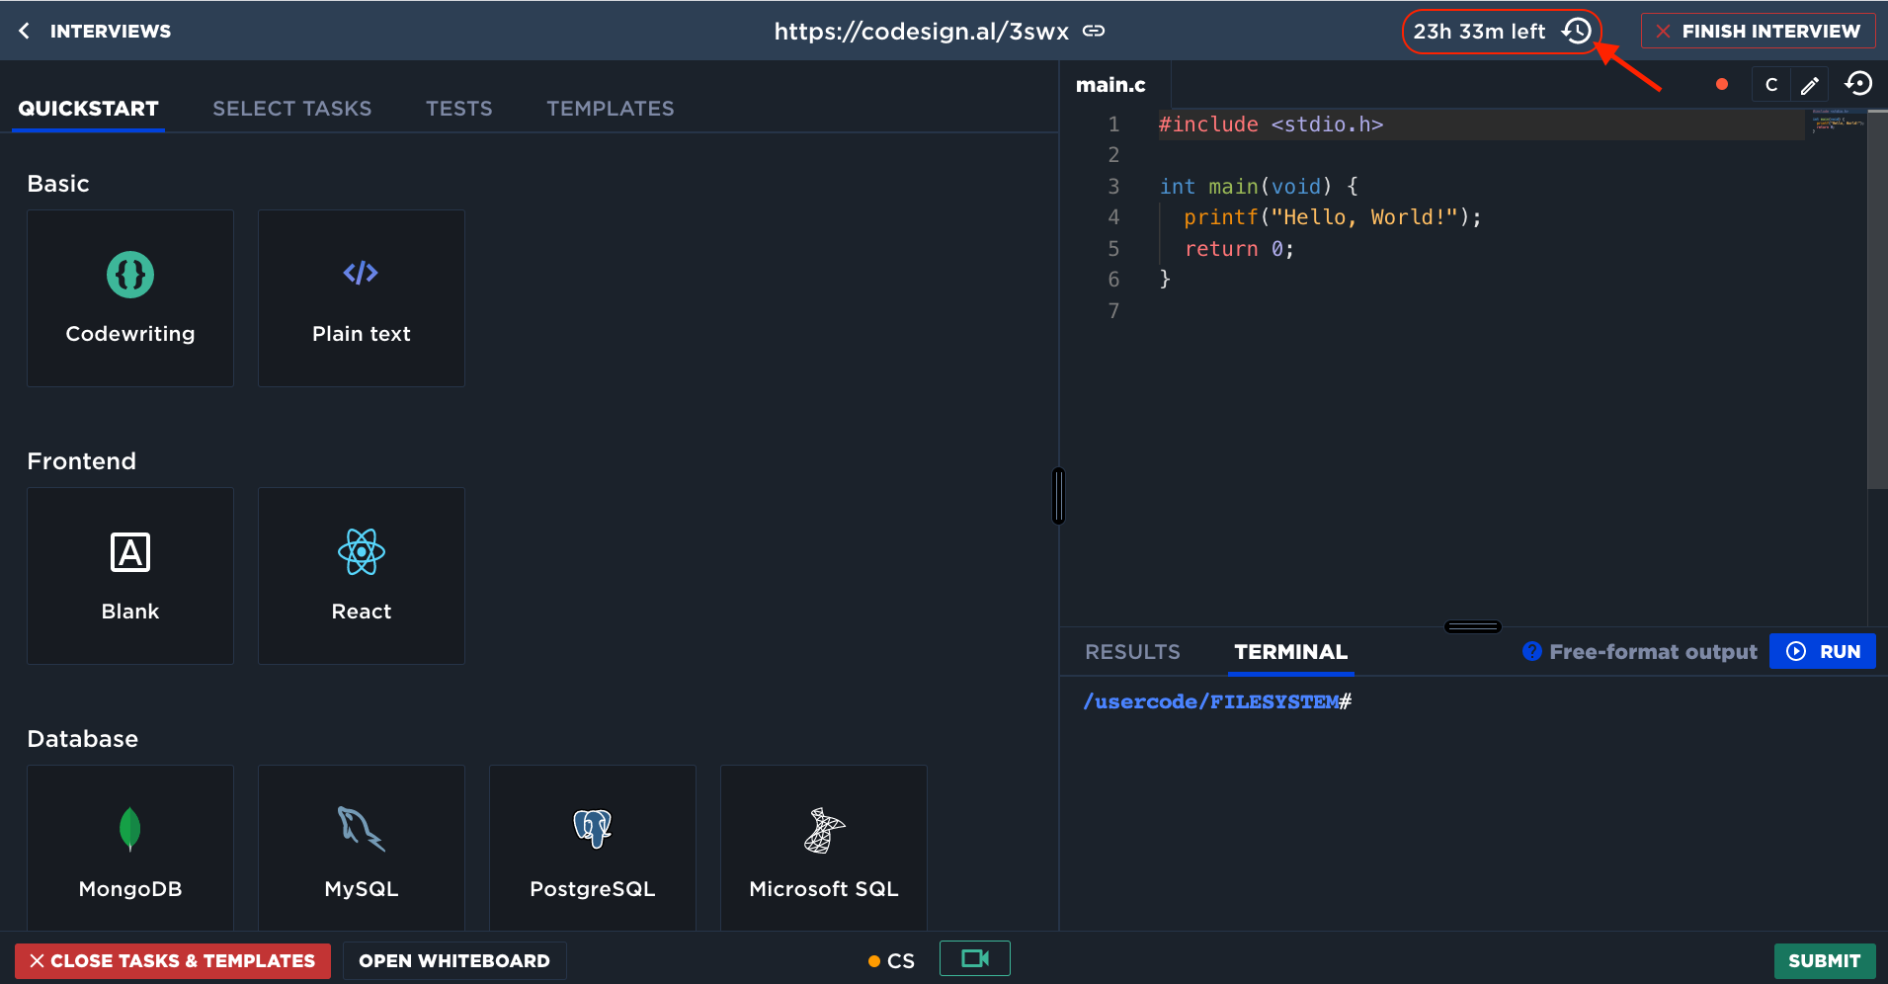
Task: Switch to the Select Tasks tab
Action: point(291,109)
